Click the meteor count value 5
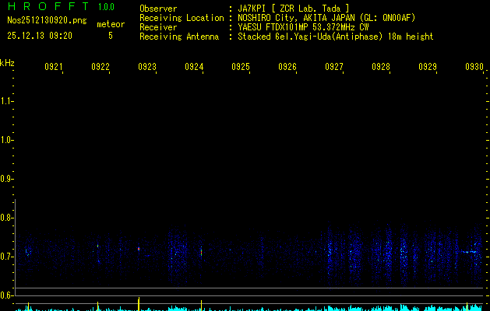 point(110,36)
